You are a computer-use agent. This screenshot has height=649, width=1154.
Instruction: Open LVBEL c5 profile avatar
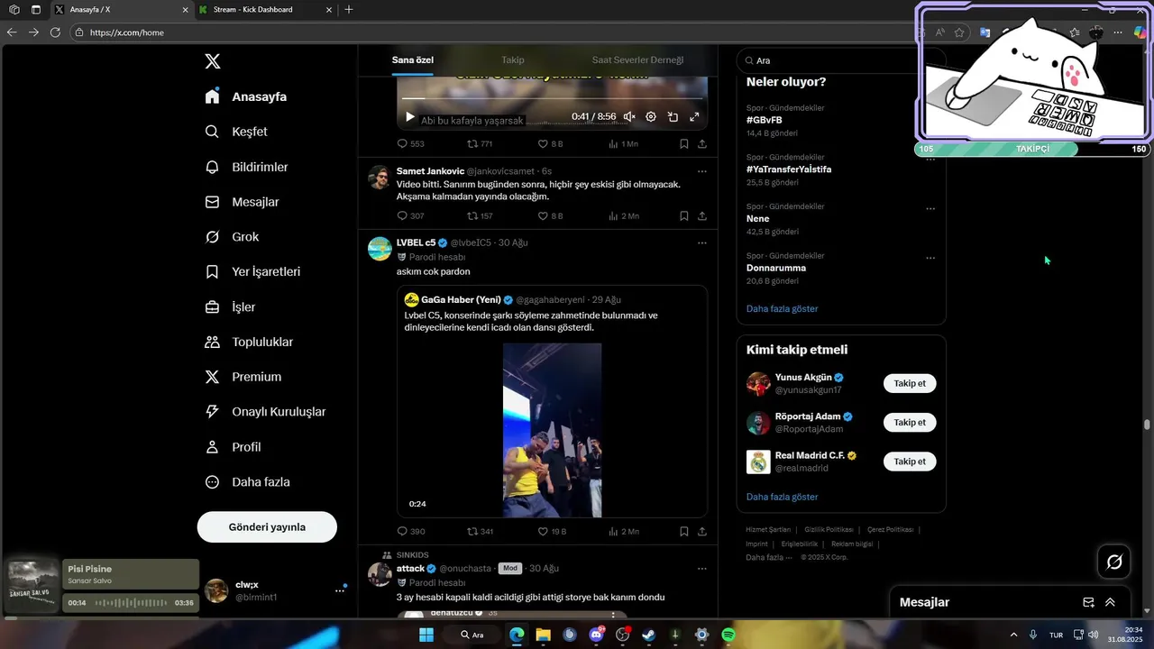coord(380,249)
